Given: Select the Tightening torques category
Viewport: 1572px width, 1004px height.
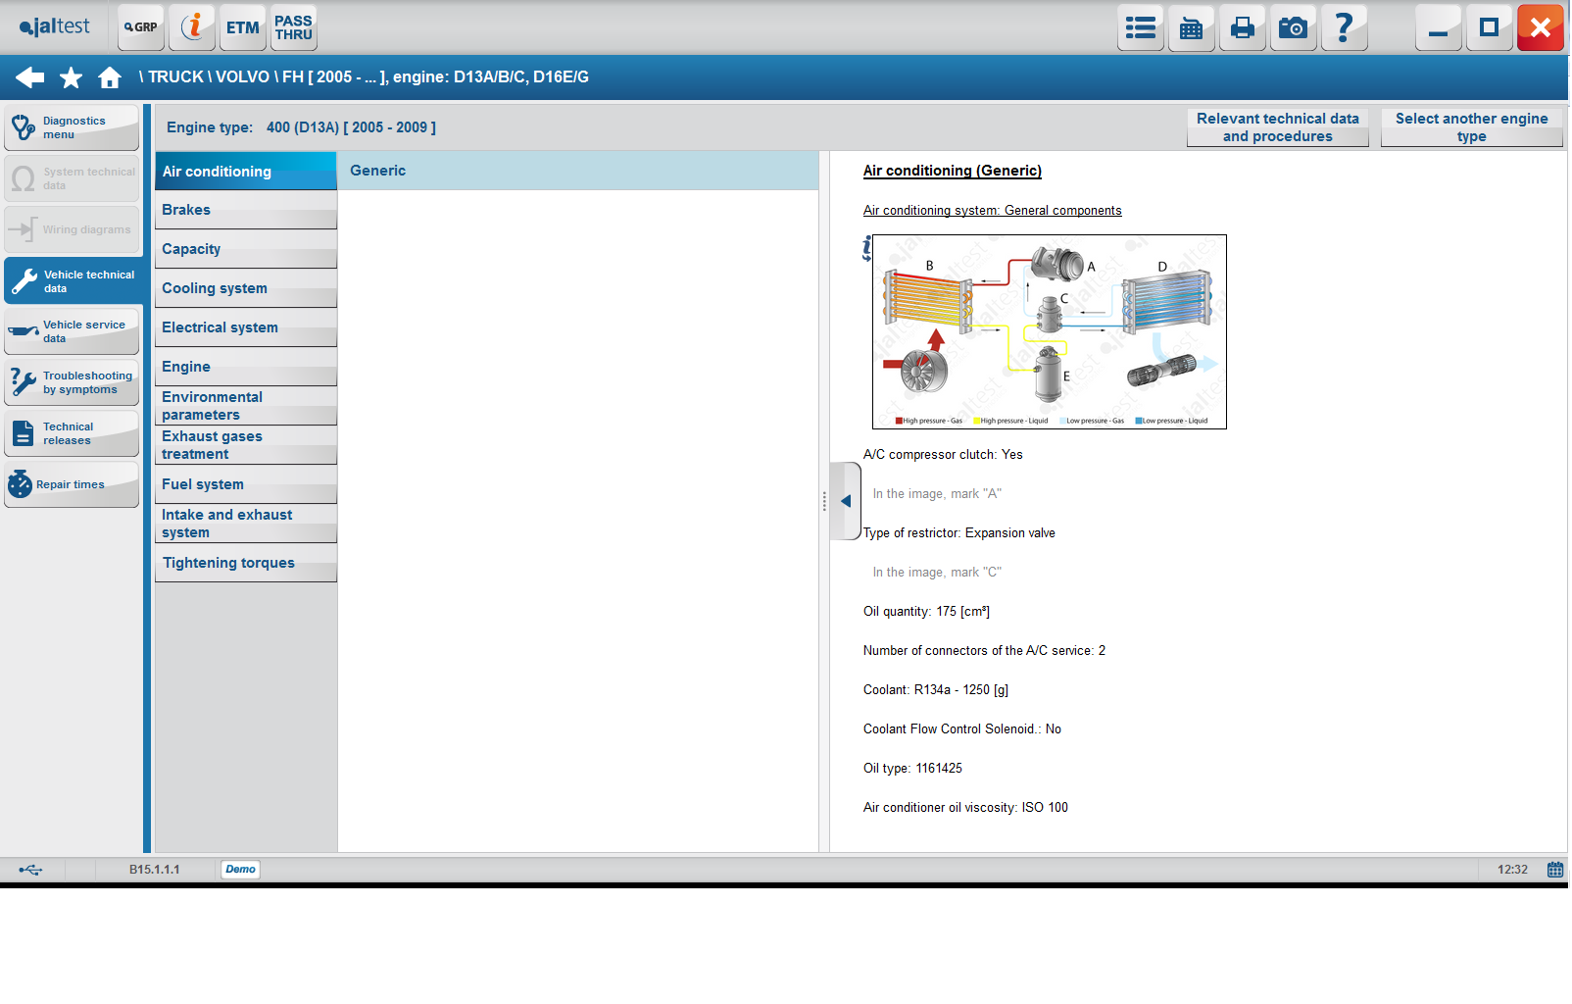Looking at the screenshot, I should (245, 563).
